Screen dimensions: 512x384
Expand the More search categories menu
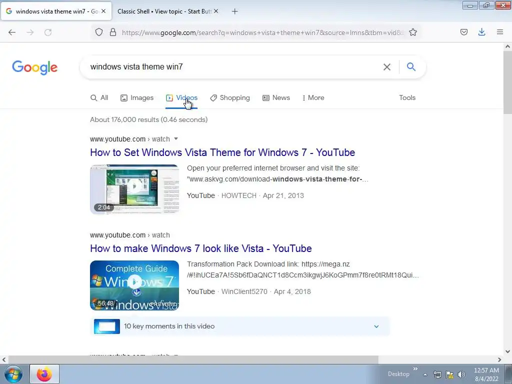313,97
